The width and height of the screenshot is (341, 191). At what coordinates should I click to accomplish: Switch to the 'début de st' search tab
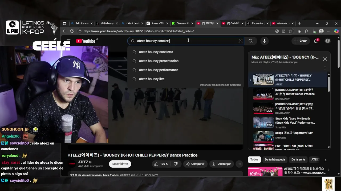[x=132, y=23]
